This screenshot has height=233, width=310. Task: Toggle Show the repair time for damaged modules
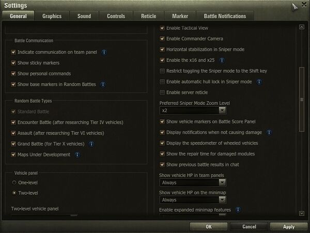click(x=162, y=154)
